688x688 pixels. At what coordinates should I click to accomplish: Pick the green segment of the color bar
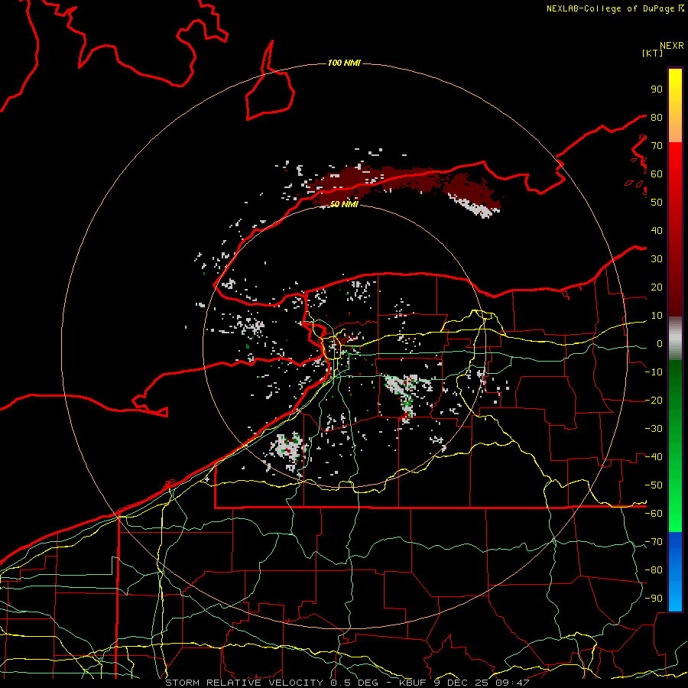pos(675,446)
